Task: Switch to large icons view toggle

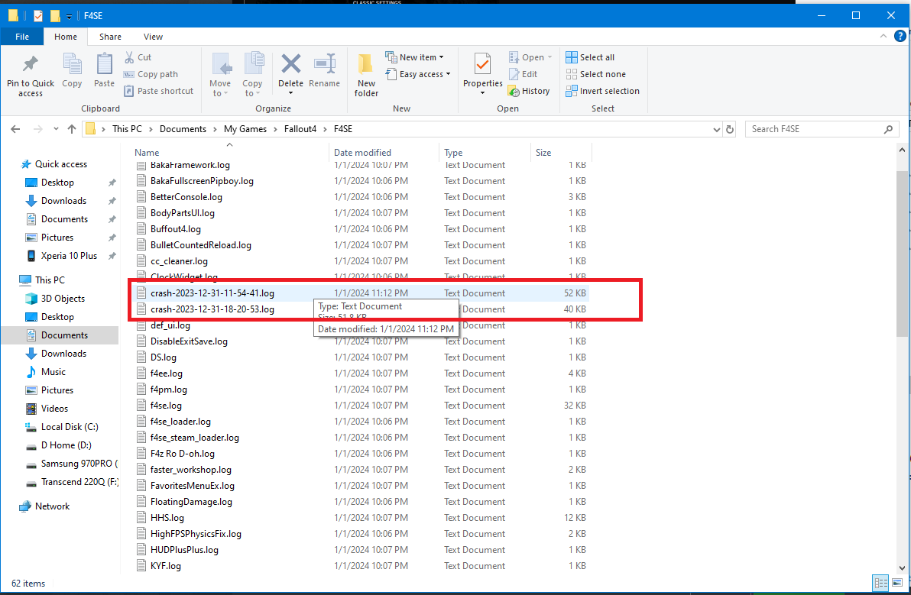Action: [x=898, y=583]
